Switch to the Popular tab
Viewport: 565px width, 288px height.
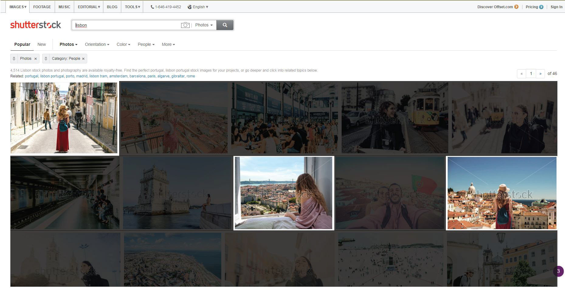22,44
